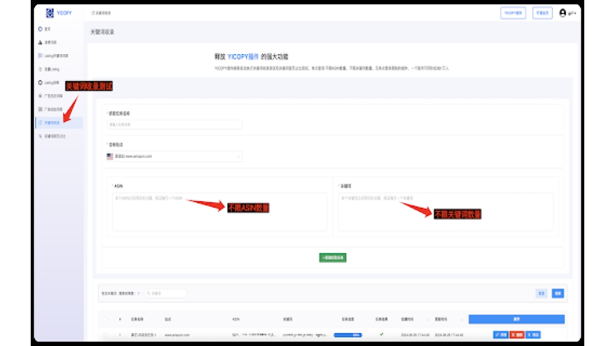Click the blue operations header bar in the table
The height and width of the screenshot is (346, 615).
click(517, 320)
